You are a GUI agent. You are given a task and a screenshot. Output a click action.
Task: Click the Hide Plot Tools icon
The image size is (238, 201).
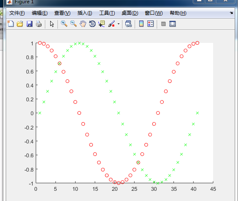tap(163, 24)
